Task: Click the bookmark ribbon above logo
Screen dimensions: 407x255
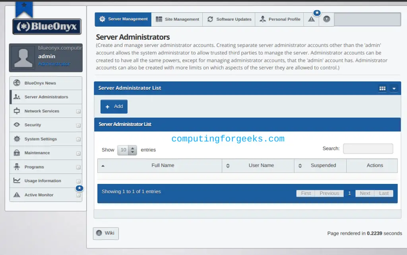Action: [24, 9]
